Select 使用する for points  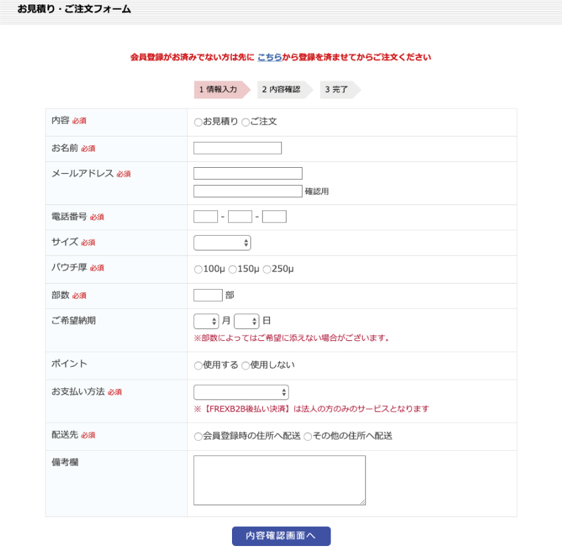[x=198, y=366]
